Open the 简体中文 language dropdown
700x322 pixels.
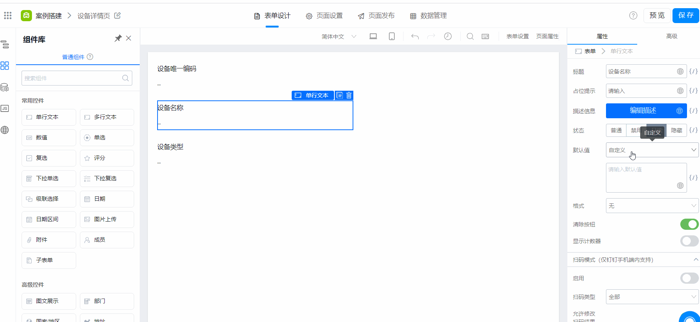[339, 36]
